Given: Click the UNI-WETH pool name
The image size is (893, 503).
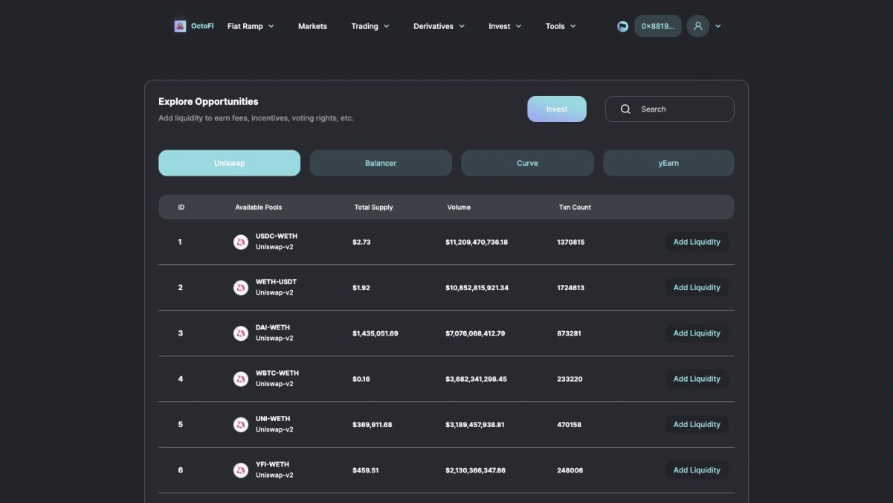Looking at the screenshot, I should (273, 419).
